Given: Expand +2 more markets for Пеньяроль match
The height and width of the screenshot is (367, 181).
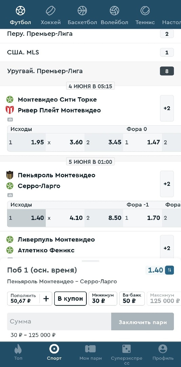Looking at the screenshot, I should (x=167, y=184).
